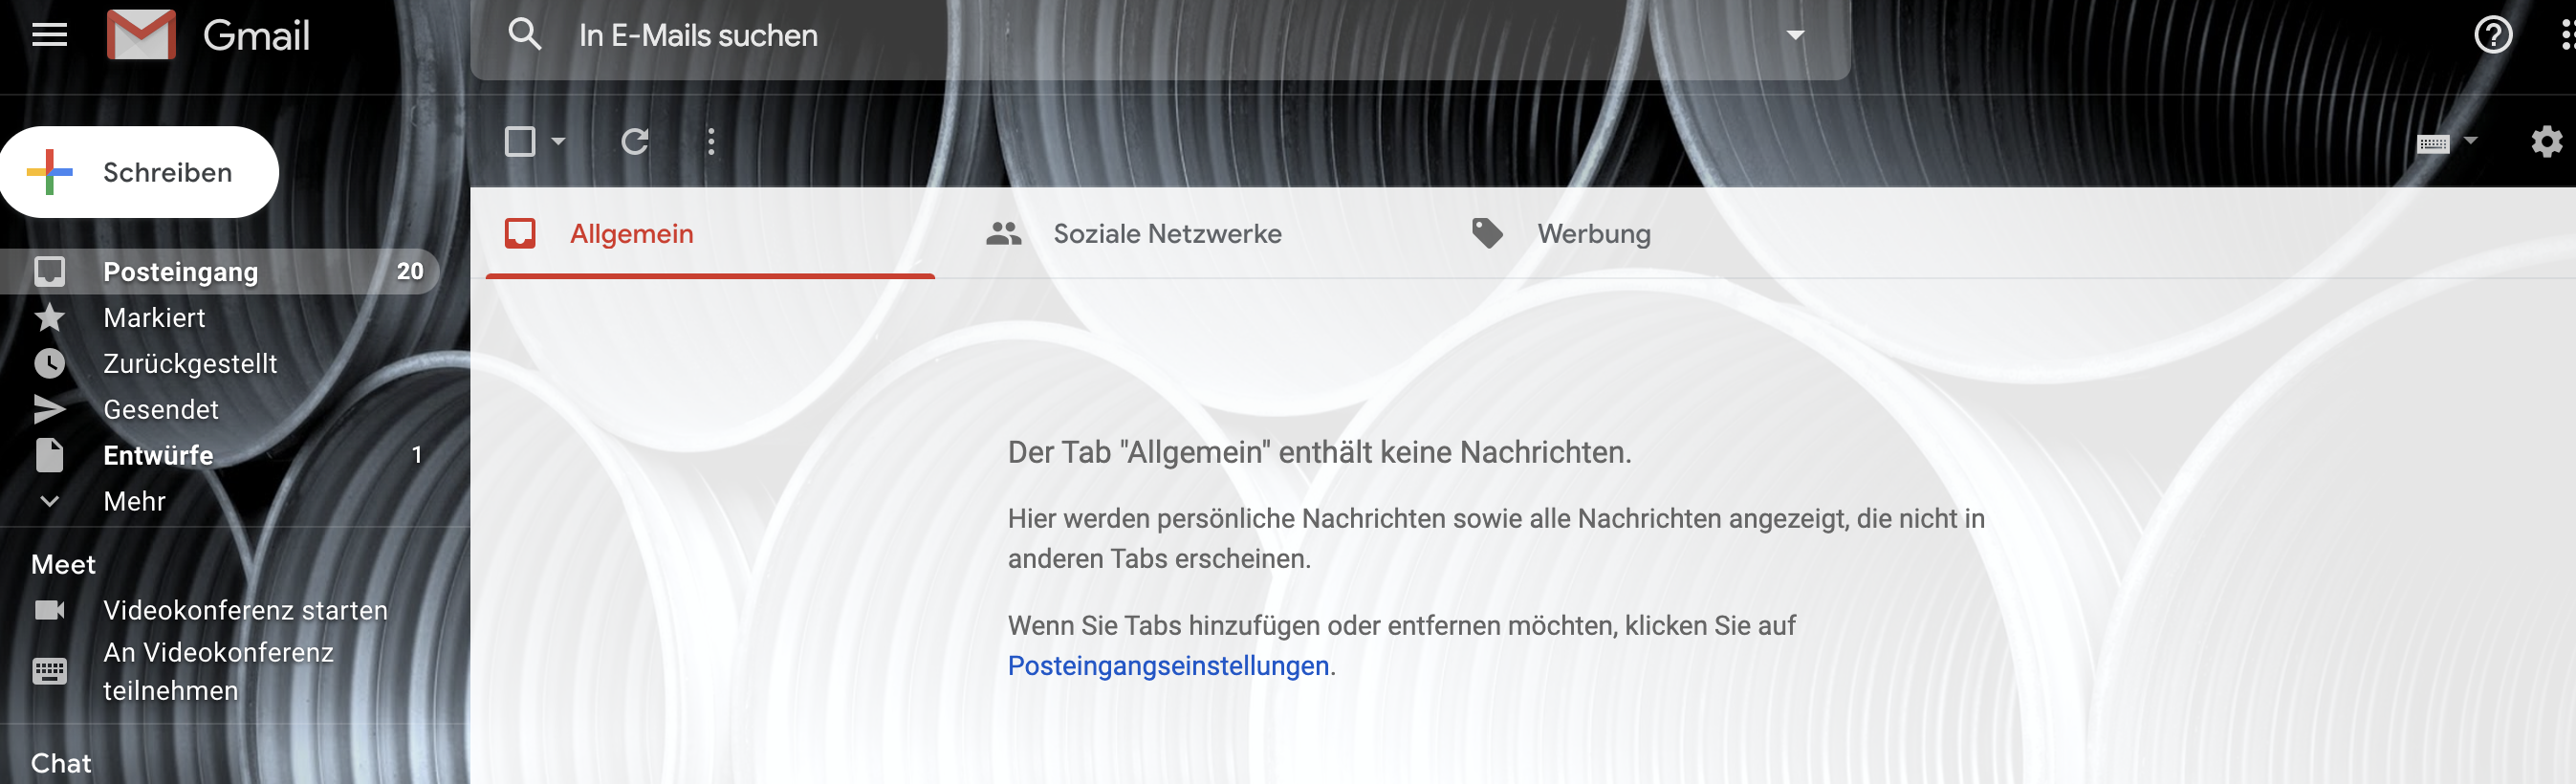Switch to the Allgemein tab
This screenshot has height=784, width=2576.
(710, 233)
